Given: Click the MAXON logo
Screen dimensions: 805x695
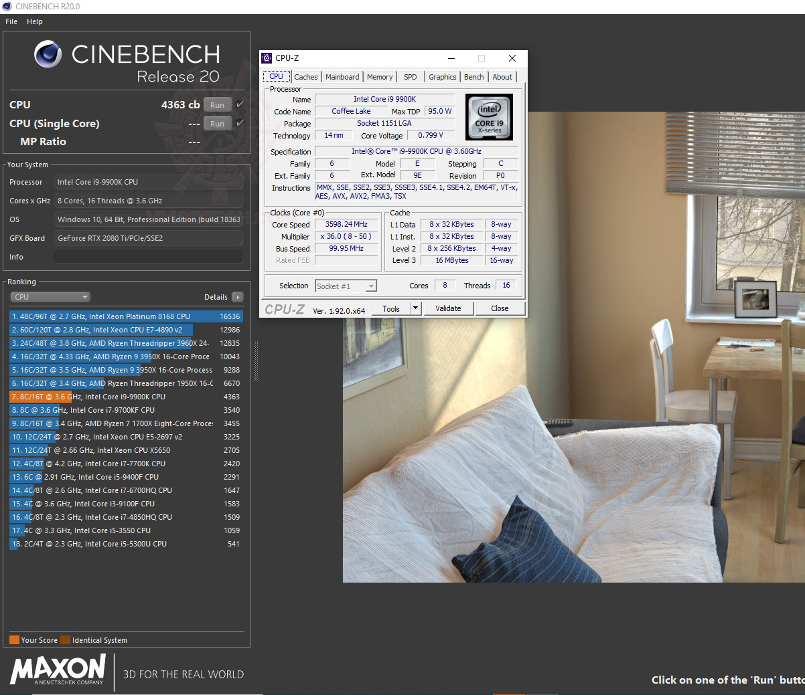Looking at the screenshot, I should [x=58, y=669].
